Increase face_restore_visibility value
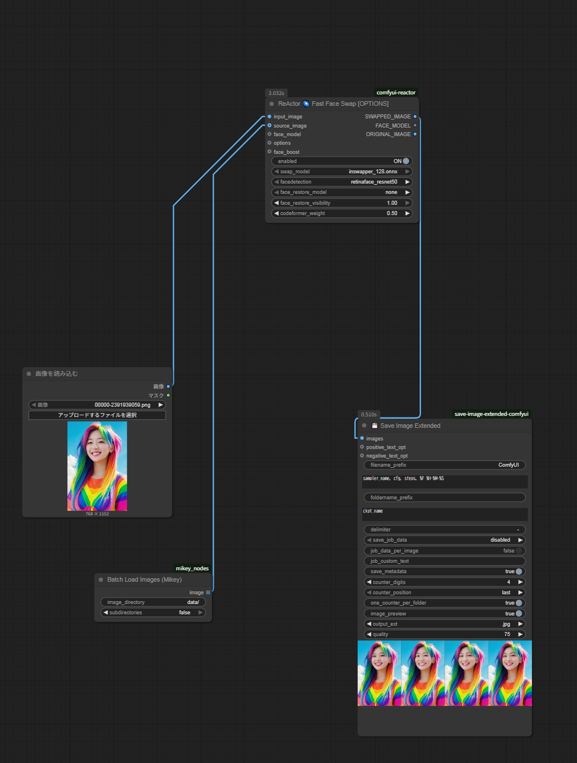Screen dimensions: 577x763 point(407,203)
